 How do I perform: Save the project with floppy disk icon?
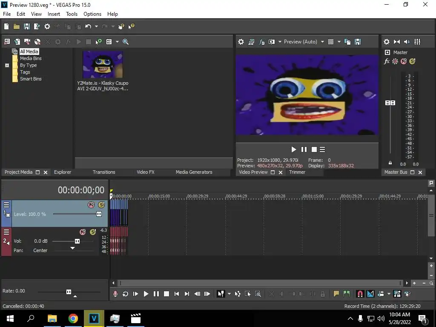[x=27, y=26]
